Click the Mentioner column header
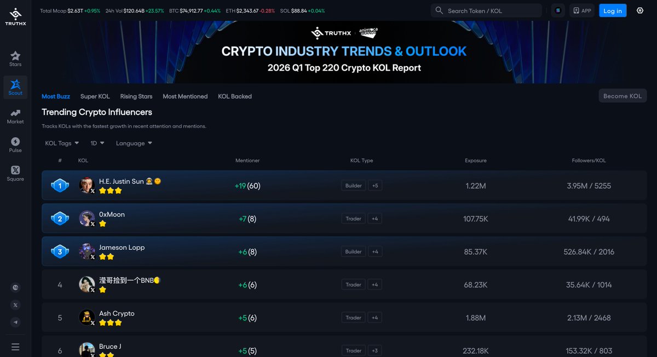The width and height of the screenshot is (657, 357). tap(247, 161)
